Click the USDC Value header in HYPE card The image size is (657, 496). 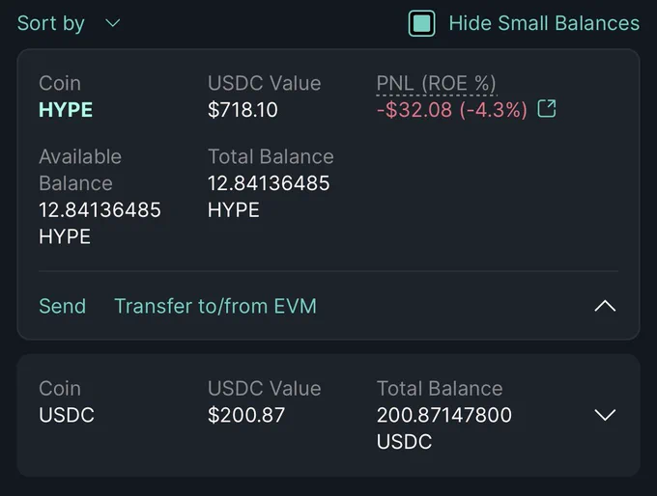pyautogui.click(x=265, y=83)
